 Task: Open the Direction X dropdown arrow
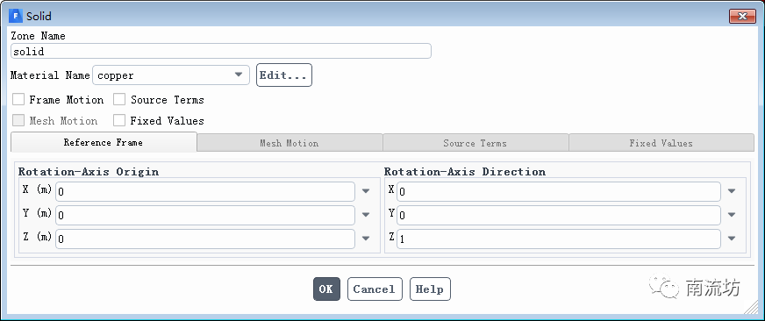pos(732,191)
